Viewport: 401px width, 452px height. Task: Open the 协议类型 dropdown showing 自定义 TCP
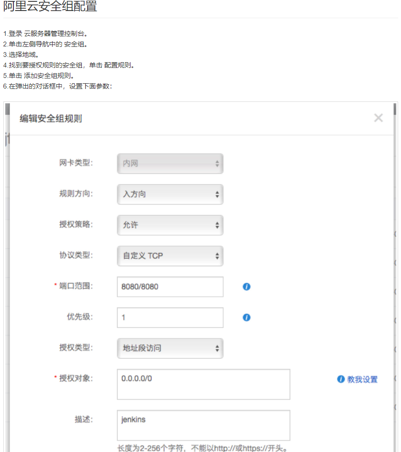pyautogui.click(x=170, y=256)
